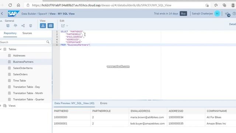236x133 pixels.
Task: Click the search magnifier icon
Action: [x=48, y=42]
